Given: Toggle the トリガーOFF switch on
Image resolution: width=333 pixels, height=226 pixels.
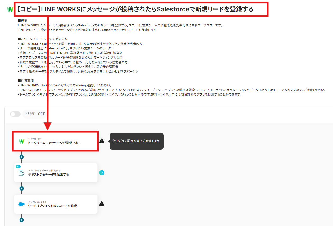Looking at the screenshot, I should pos(15,114).
